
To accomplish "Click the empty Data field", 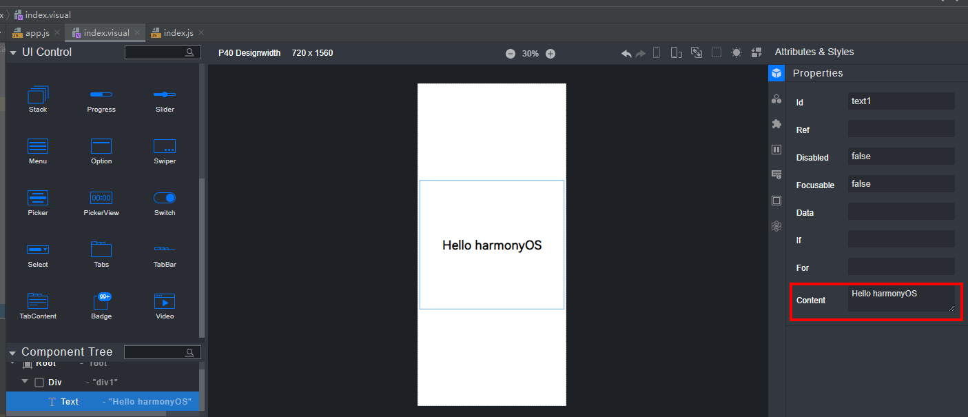I will coord(901,212).
